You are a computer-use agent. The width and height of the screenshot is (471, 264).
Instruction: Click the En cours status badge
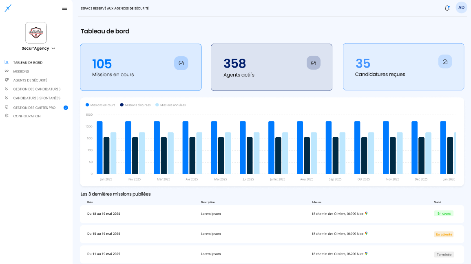coord(444,213)
